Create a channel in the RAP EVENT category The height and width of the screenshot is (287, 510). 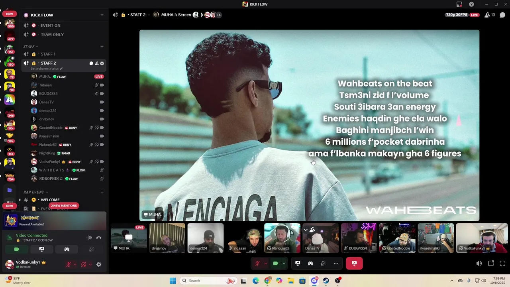(102, 192)
